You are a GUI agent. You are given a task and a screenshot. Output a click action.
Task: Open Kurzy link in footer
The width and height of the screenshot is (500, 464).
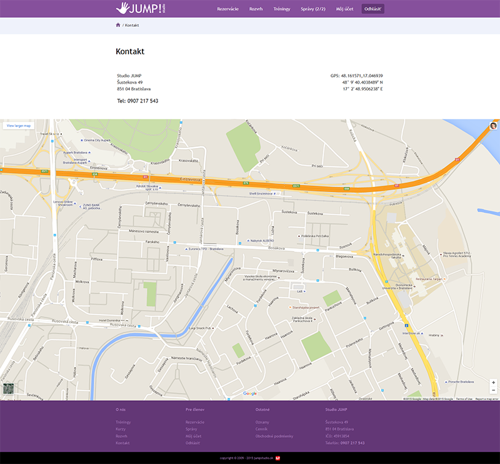[x=121, y=429]
